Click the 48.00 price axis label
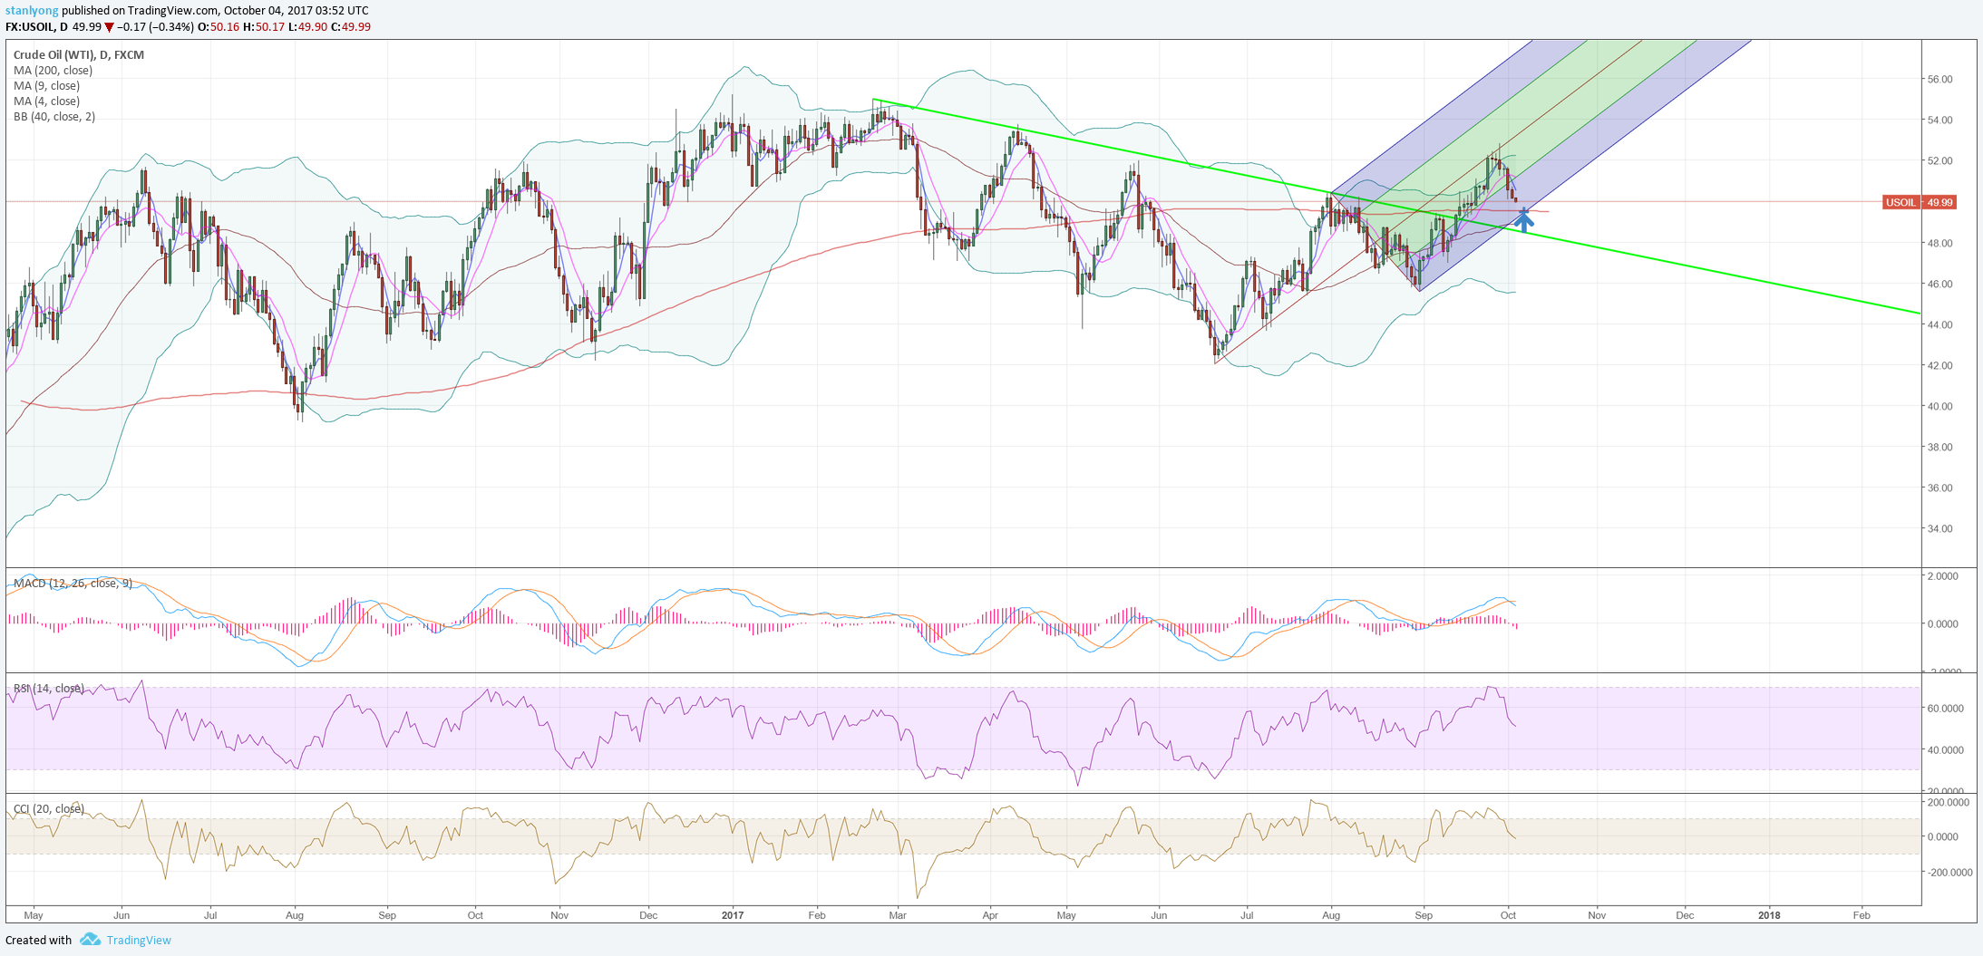This screenshot has height=956, width=1983. click(x=1939, y=243)
